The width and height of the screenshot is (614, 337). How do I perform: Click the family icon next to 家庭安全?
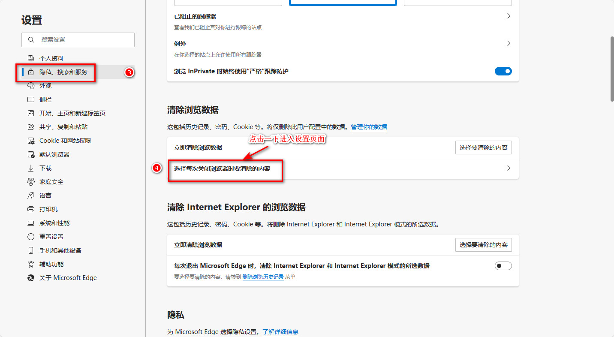tap(30, 182)
